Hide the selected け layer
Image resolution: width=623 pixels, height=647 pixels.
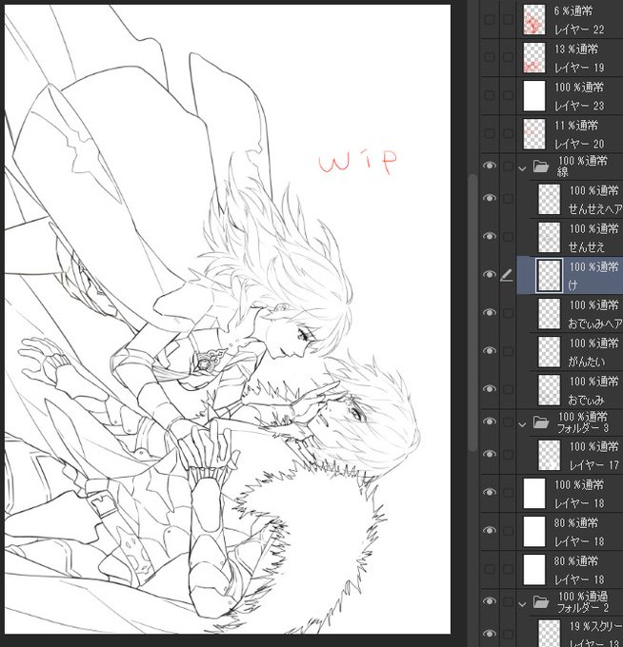[490, 274]
